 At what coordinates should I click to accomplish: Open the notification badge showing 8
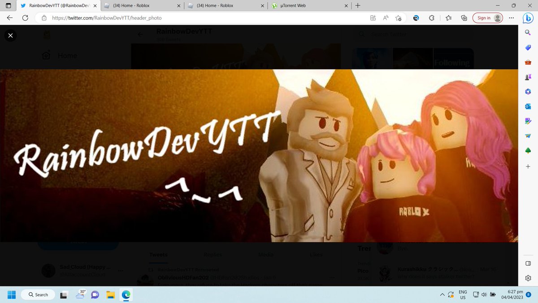point(529,294)
